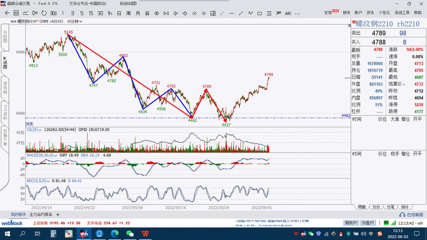
Task: Click the refresh circular arrow icon
Action: click(44, 13)
